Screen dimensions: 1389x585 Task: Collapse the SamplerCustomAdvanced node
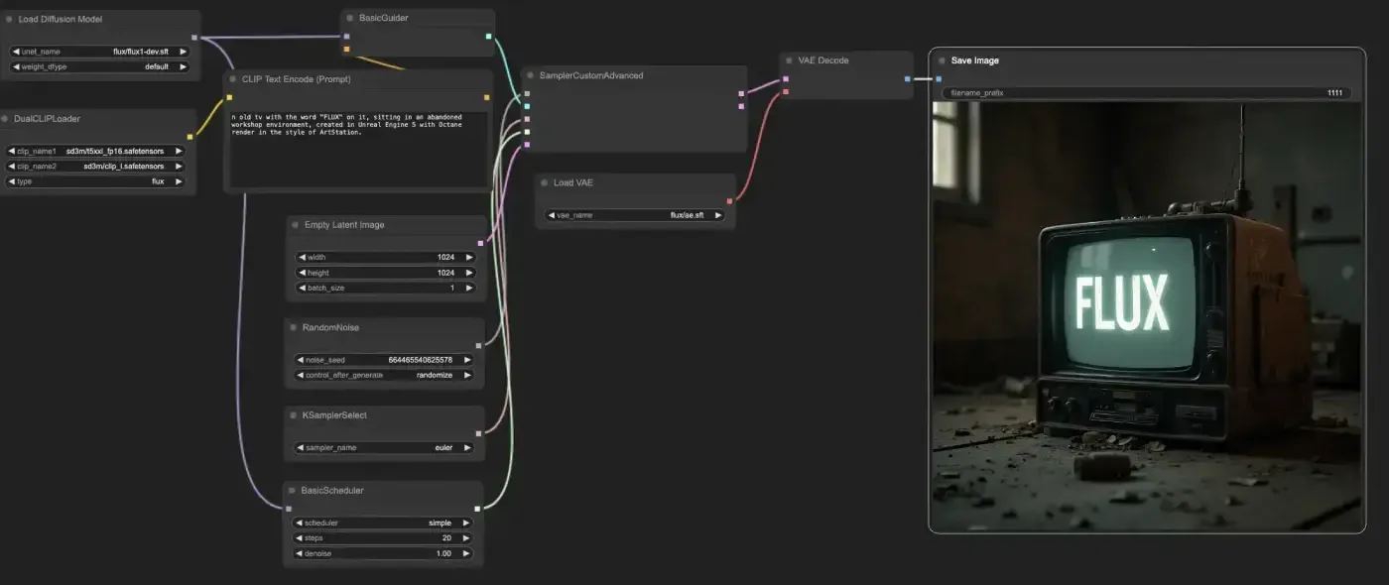click(531, 75)
